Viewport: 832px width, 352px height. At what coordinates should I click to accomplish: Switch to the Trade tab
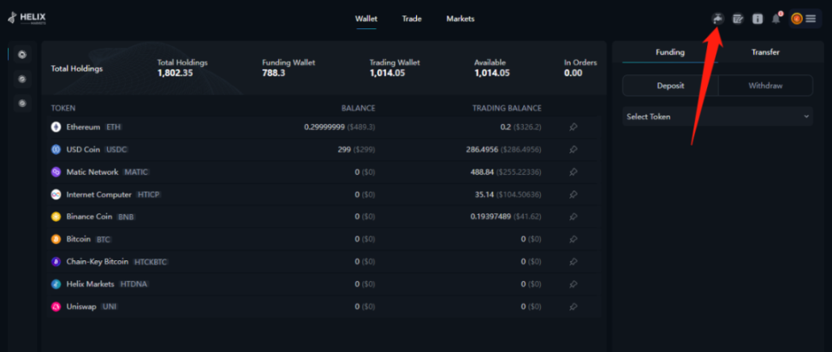click(x=412, y=19)
